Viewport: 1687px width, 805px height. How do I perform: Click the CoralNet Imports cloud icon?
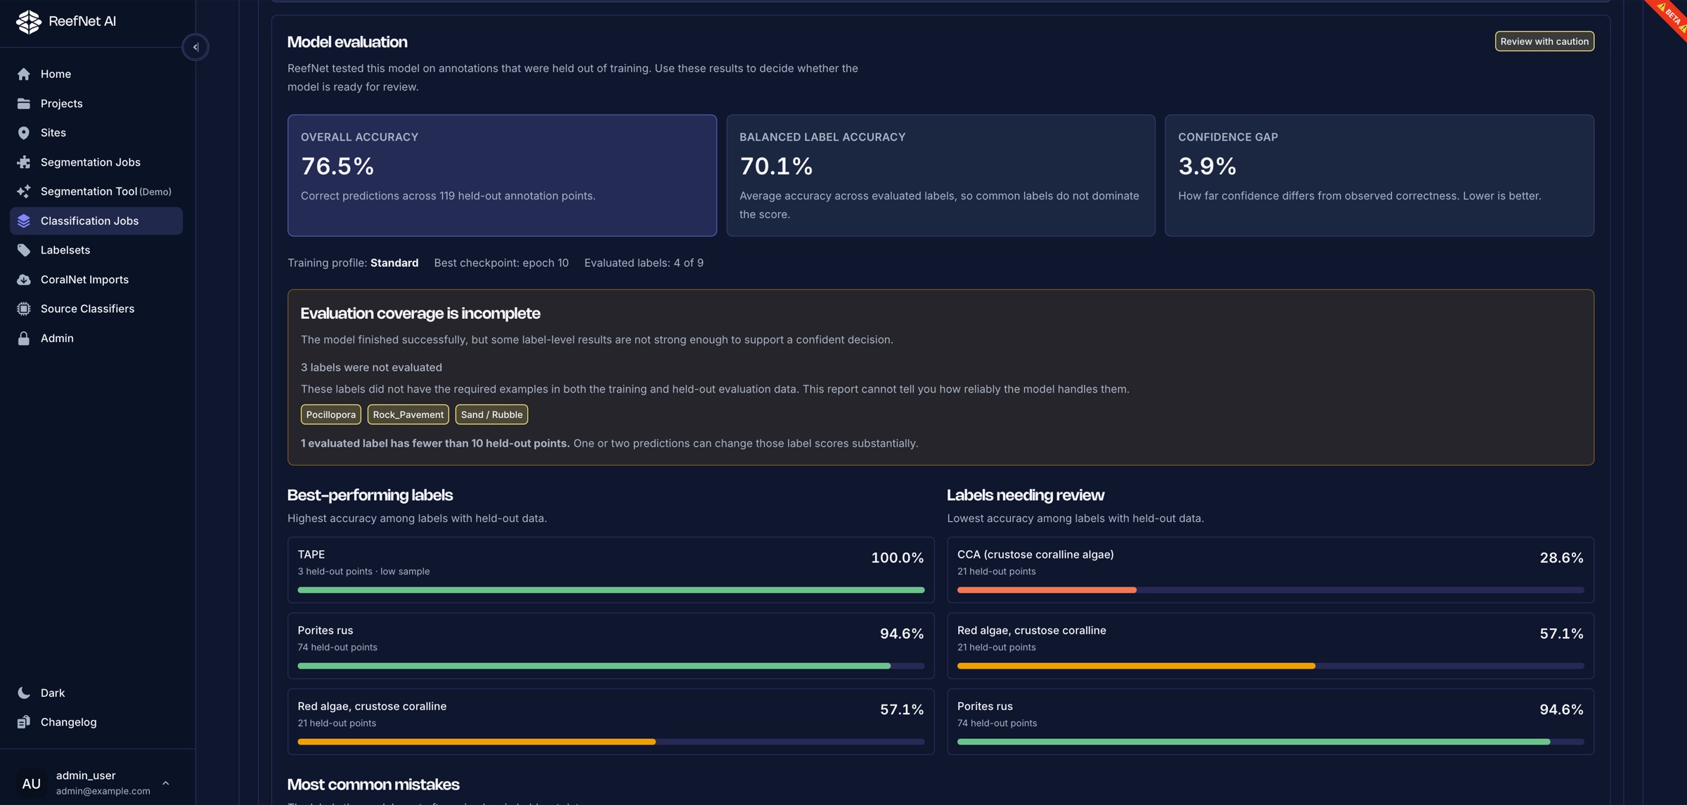tap(24, 280)
